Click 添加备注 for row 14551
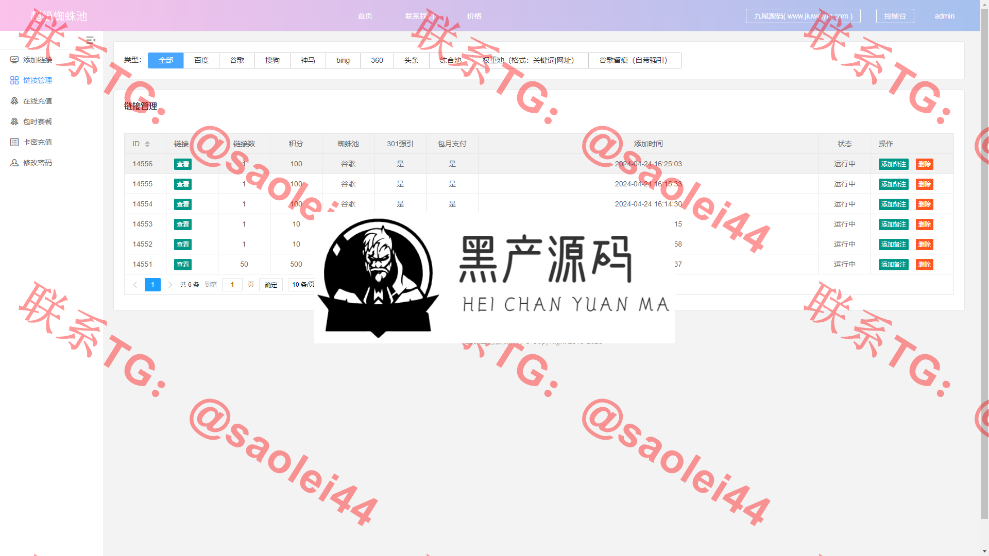Image resolution: width=989 pixels, height=556 pixels. tap(894, 265)
